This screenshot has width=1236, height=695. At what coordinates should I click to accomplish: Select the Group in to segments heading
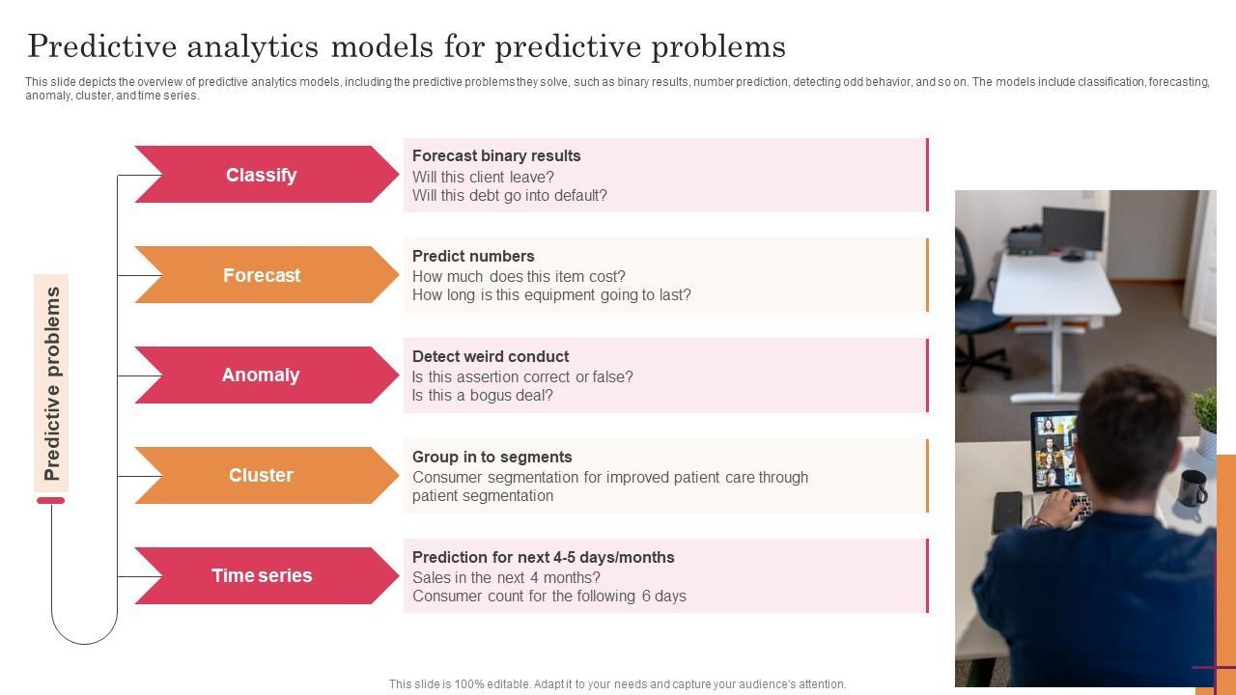(x=492, y=457)
